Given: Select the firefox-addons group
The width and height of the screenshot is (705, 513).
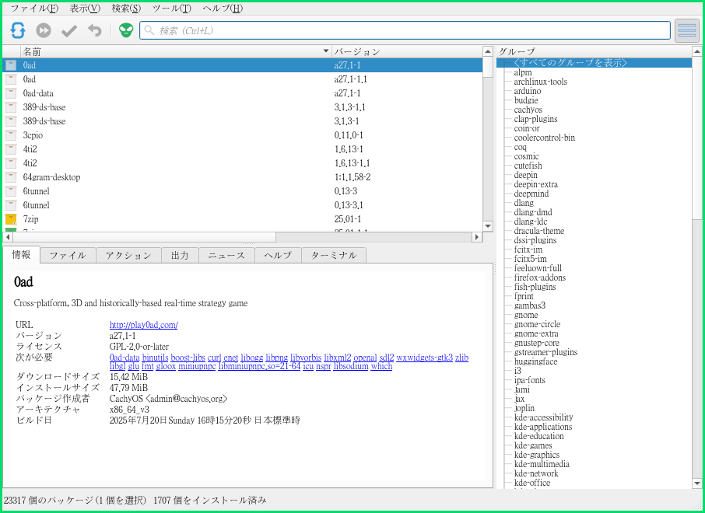Looking at the screenshot, I should [x=539, y=277].
